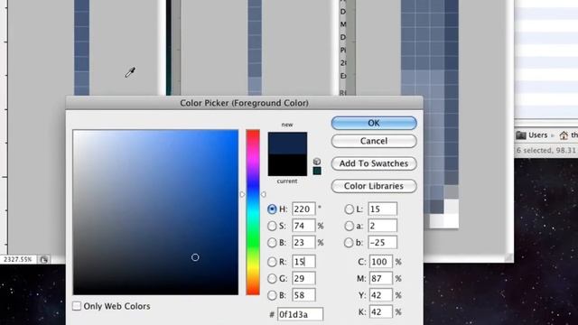Select the R red radio button
This screenshot has height=325, width=578.
tap(272, 262)
